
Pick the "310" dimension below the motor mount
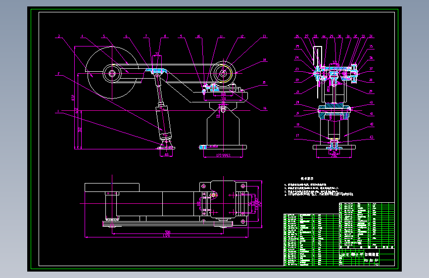click(223, 98)
